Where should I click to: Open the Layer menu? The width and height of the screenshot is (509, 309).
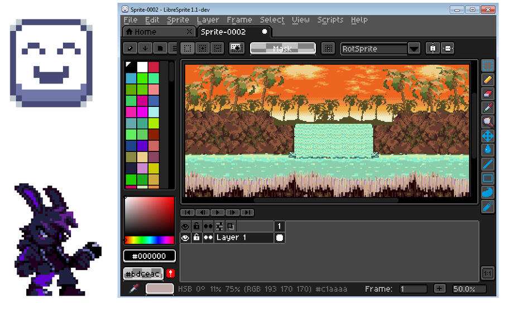(x=208, y=20)
